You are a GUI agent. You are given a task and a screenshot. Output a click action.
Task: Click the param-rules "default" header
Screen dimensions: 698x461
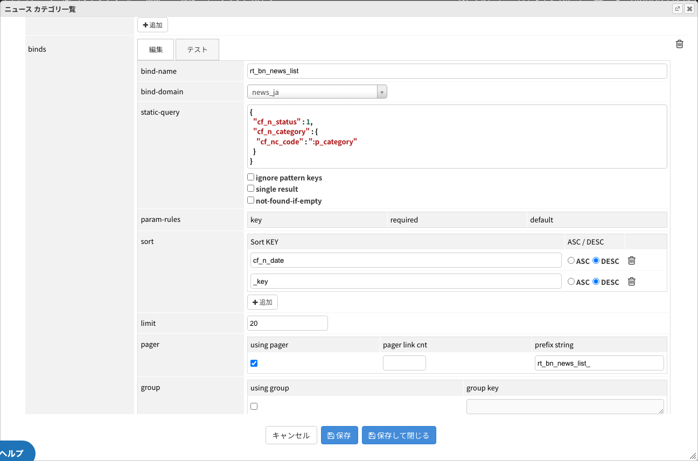tap(542, 220)
